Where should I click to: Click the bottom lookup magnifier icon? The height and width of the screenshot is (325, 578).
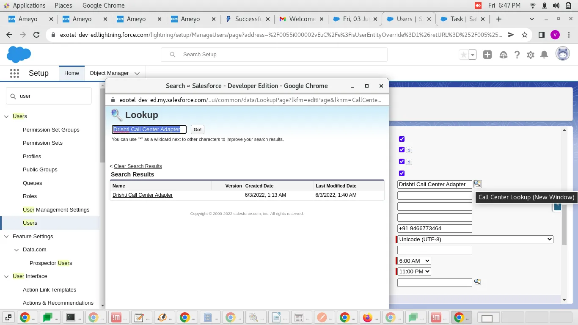click(x=477, y=282)
